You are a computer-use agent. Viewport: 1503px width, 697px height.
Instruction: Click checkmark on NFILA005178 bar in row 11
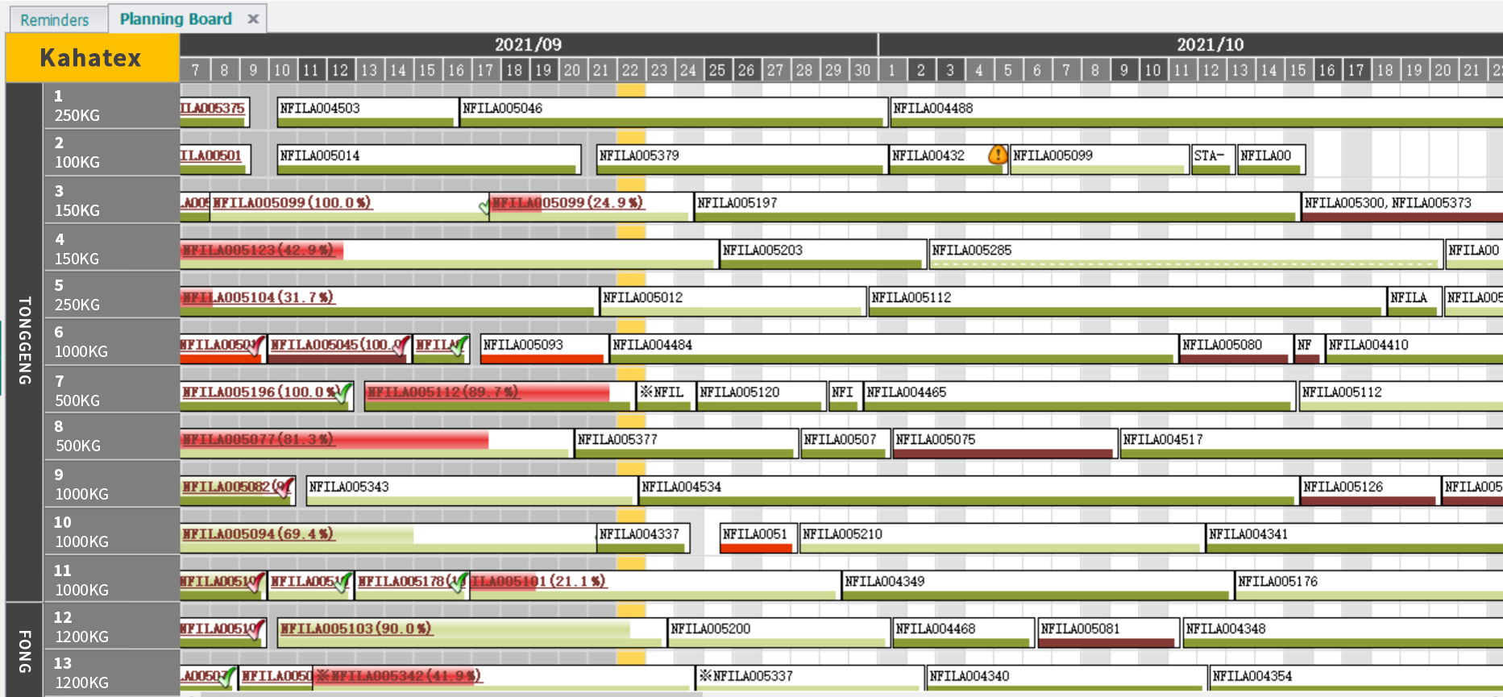(459, 583)
